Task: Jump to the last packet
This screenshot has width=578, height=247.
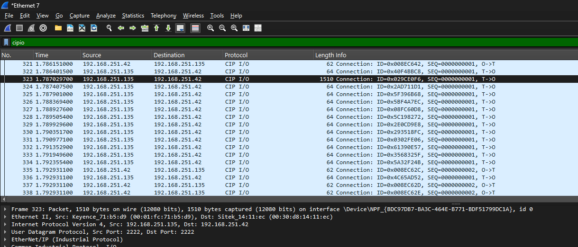Action: pos(168,28)
